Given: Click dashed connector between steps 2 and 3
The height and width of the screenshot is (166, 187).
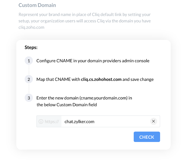Looking at the screenshot, I should pyautogui.click(x=29, y=88).
